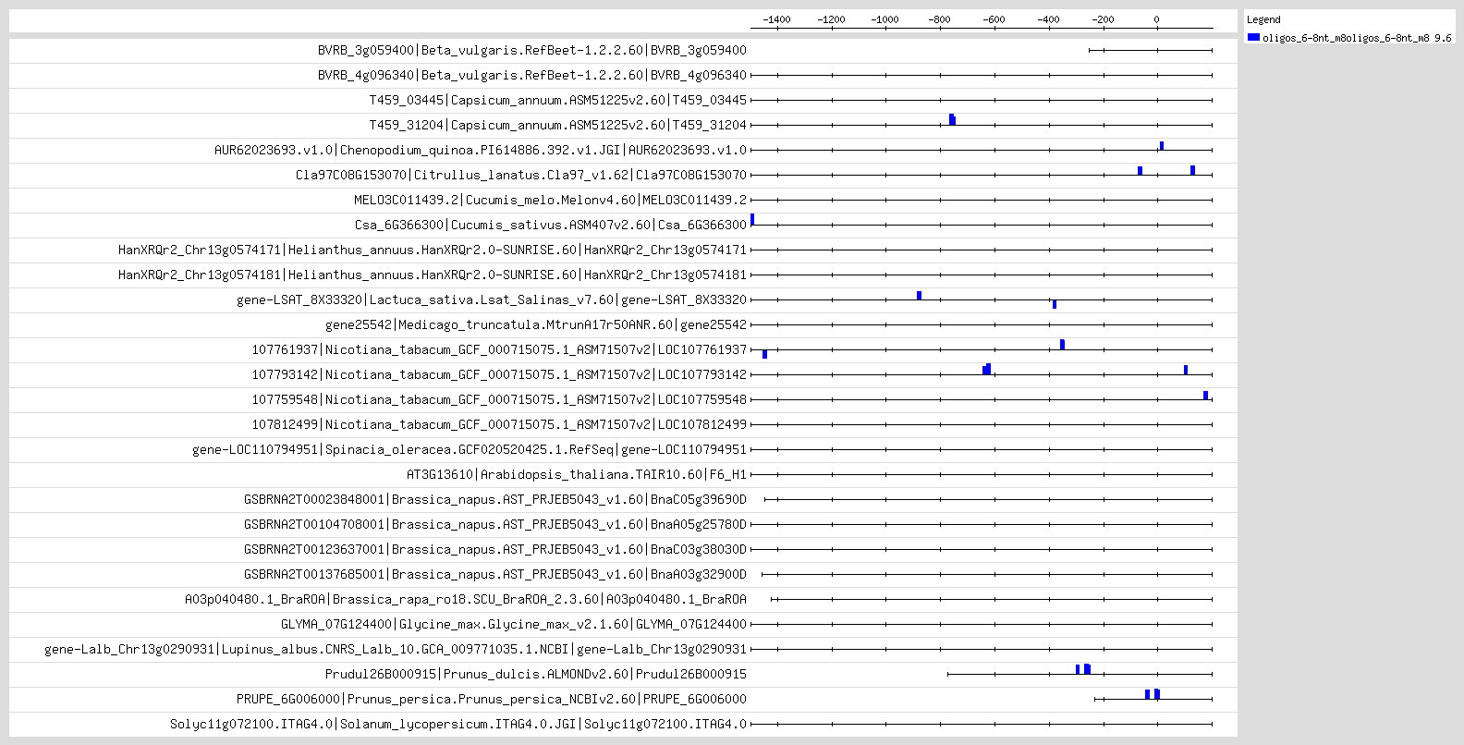Screen dimensions: 1464x745
Task: Select the 107761937 Nicotiana_tabacum row label
Action: (x=499, y=349)
